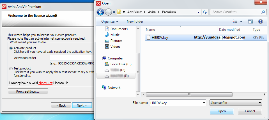Click the Pictures library icon
269x120 pixels.
pyautogui.click(x=107, y=41)
